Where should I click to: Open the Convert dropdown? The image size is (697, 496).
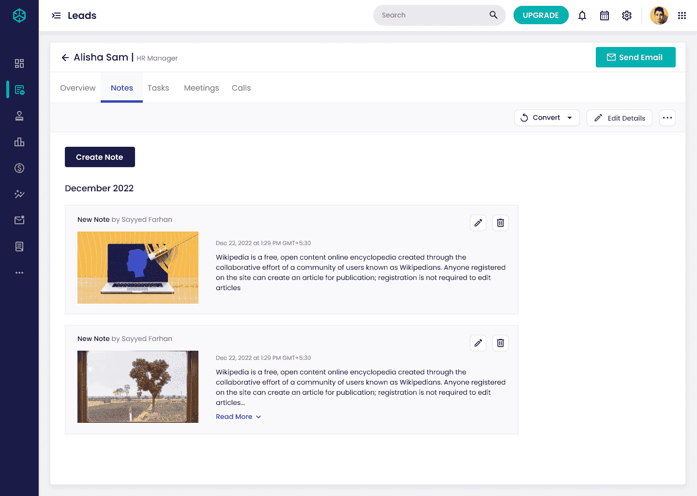point(547,118)
